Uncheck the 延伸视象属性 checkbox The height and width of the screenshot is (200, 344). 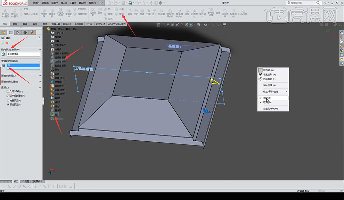tap(8, 95)
